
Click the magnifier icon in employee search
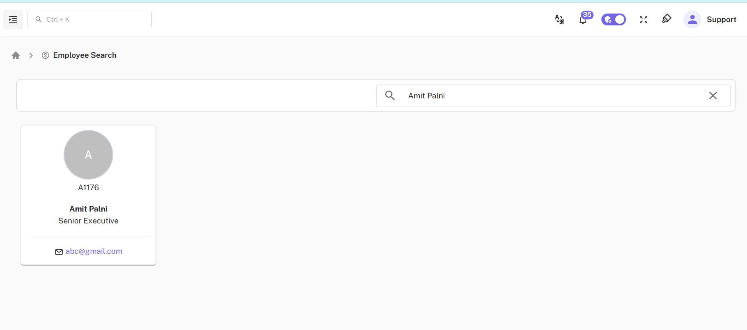tap(390, 96)
